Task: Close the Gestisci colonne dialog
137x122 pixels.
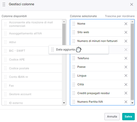Action: [x=131, y=4]
